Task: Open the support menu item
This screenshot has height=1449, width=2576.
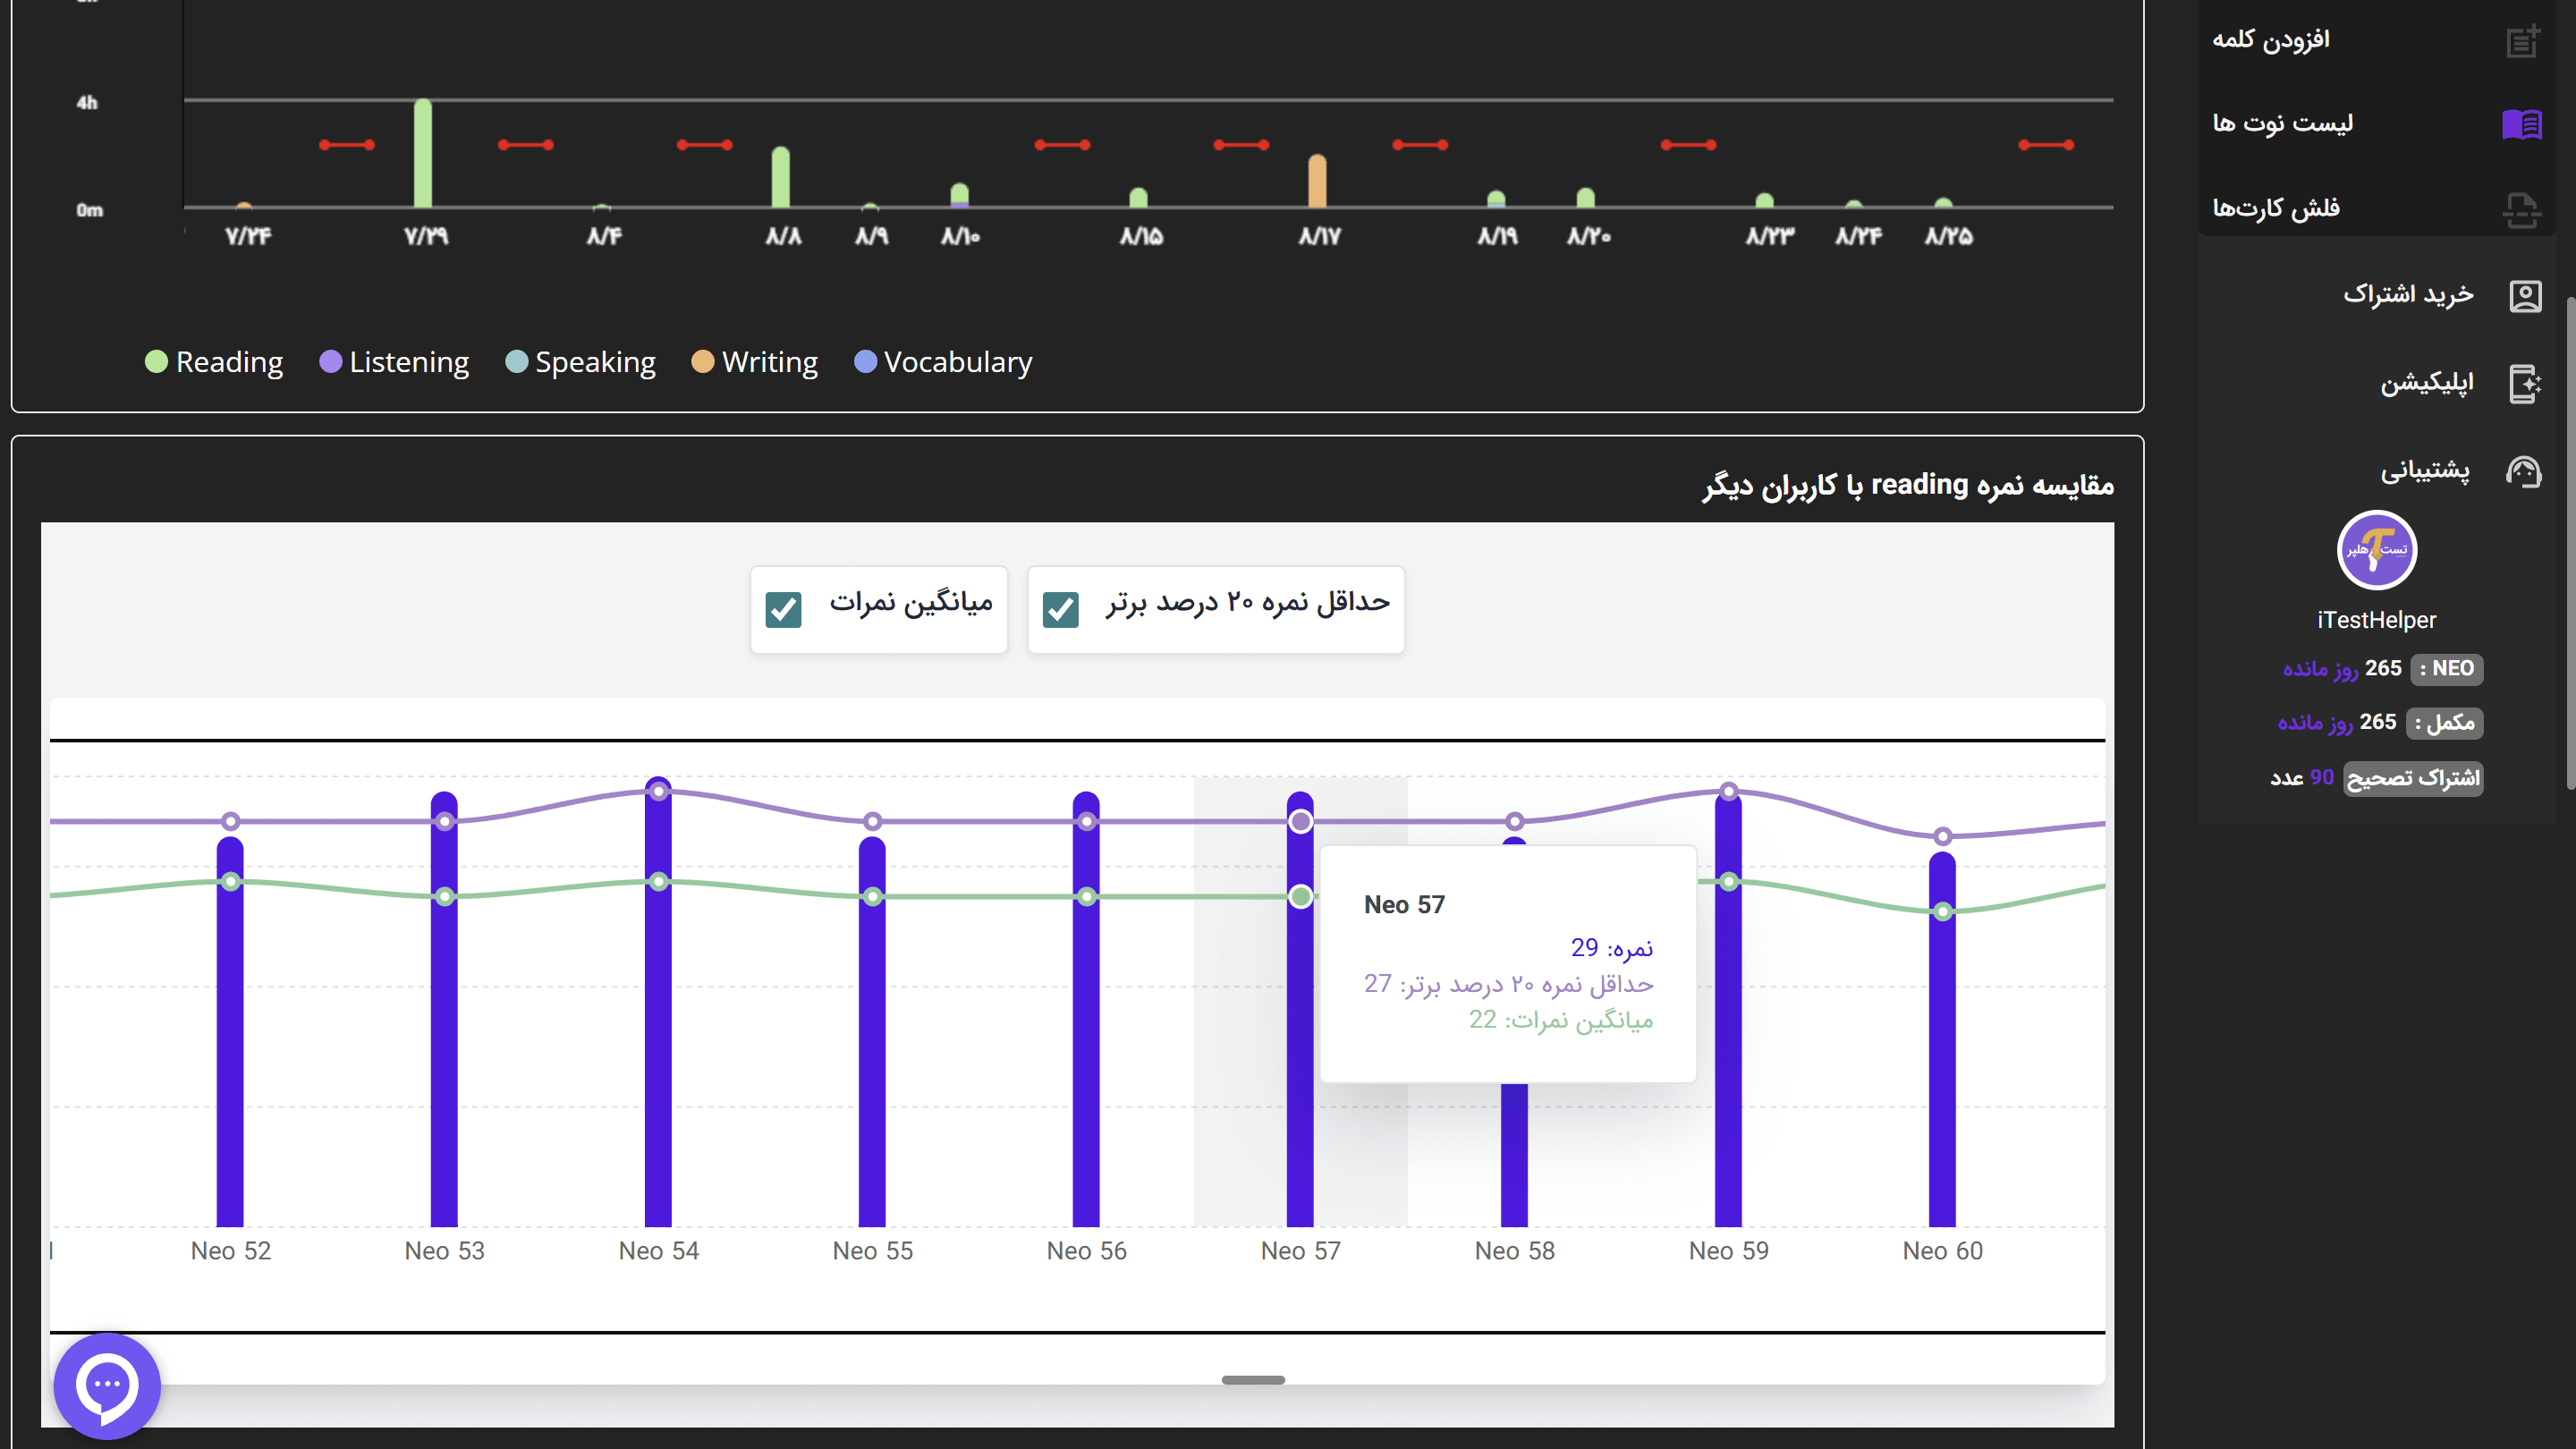Action: click(x=2424, y=470)
